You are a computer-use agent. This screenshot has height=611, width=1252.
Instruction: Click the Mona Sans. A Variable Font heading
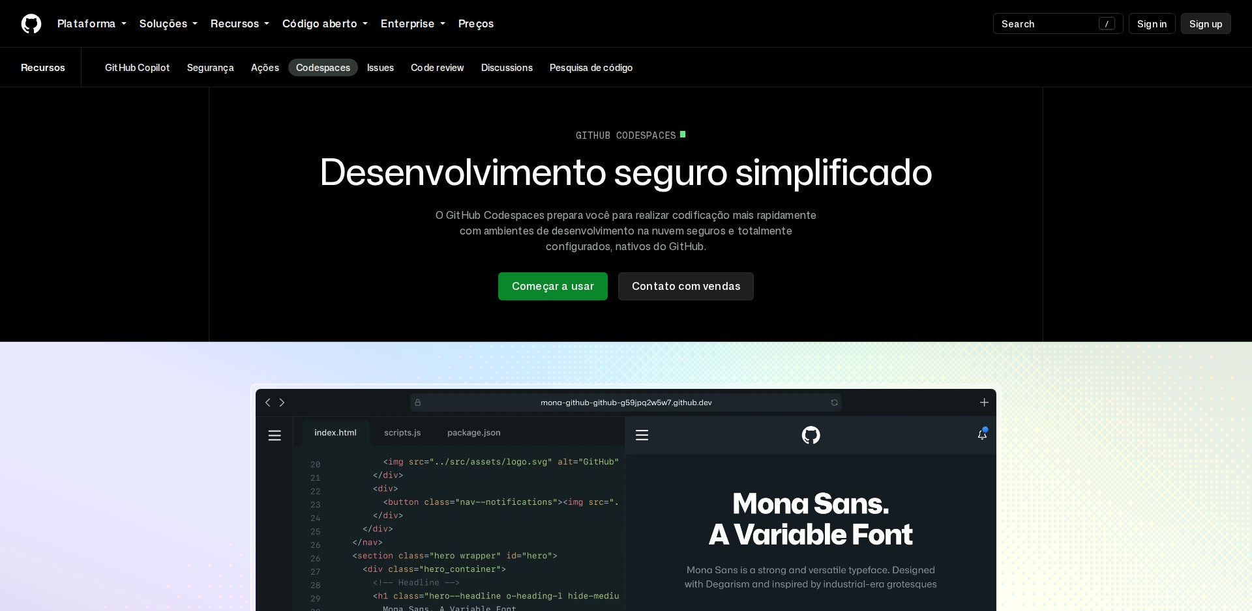click(x=811, y=519)
